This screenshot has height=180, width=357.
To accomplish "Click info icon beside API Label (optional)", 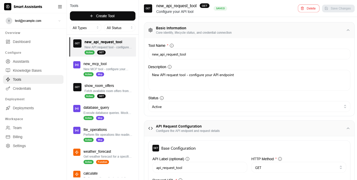I will (x=187, y=159).
